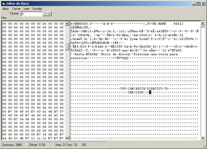Click the hex pane scrollbar down arrow

point(67,138)
